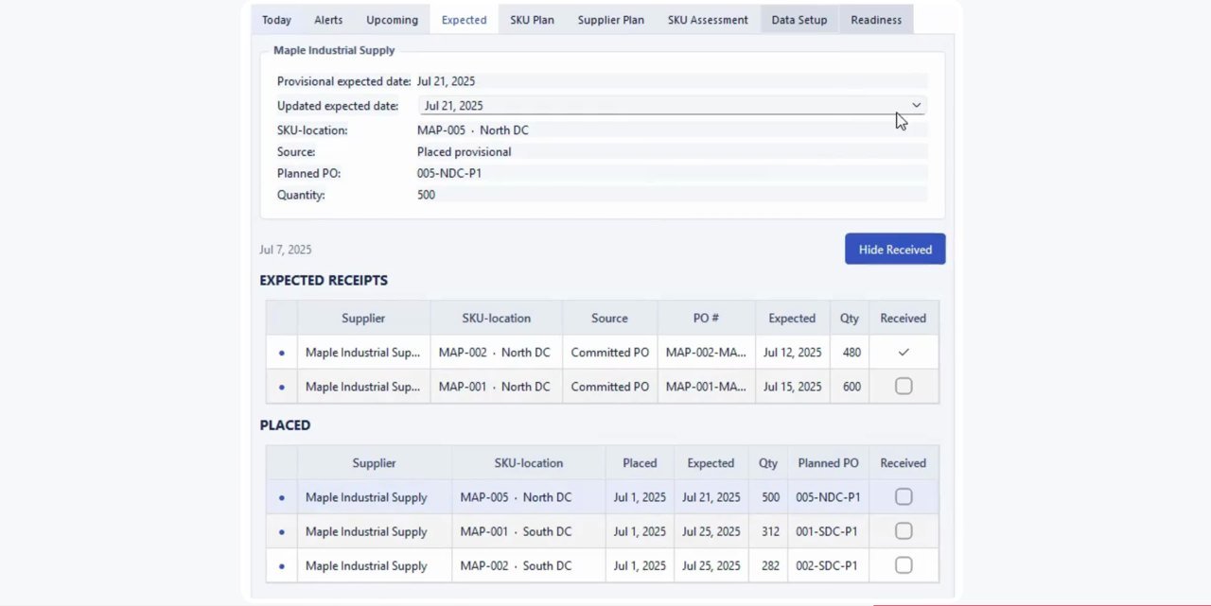Click the Provisional expected date value field
Viewport: 1211px width, 606px height.
(x=672, y=82)
